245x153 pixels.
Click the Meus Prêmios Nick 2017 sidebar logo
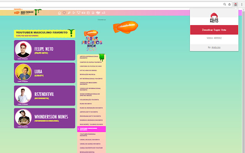[92, 41]
